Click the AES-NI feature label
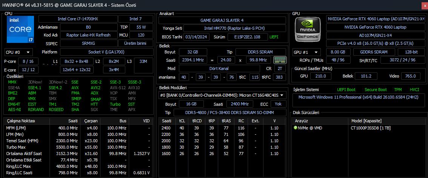This screenshot has height=178, width=428. [14, 110]
